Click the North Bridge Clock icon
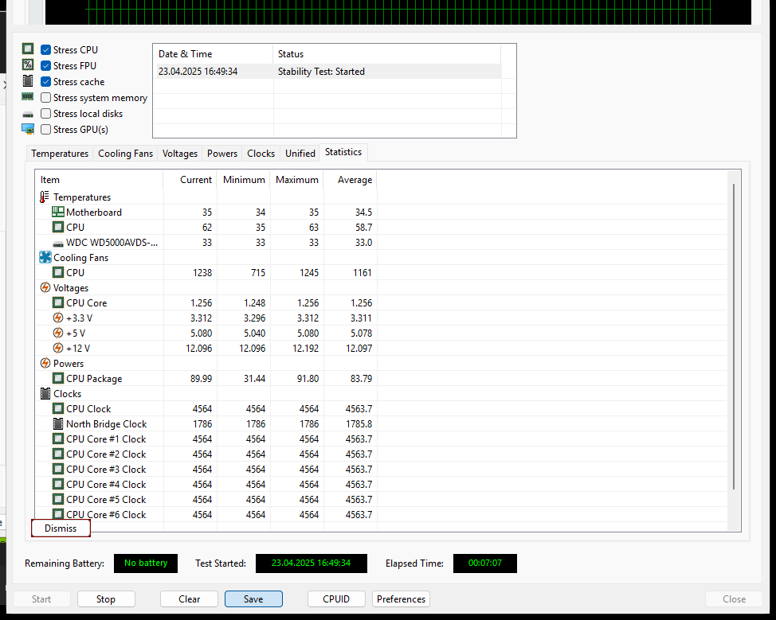The height and width of the screenshot is (620, 776). tap(57, 424)
